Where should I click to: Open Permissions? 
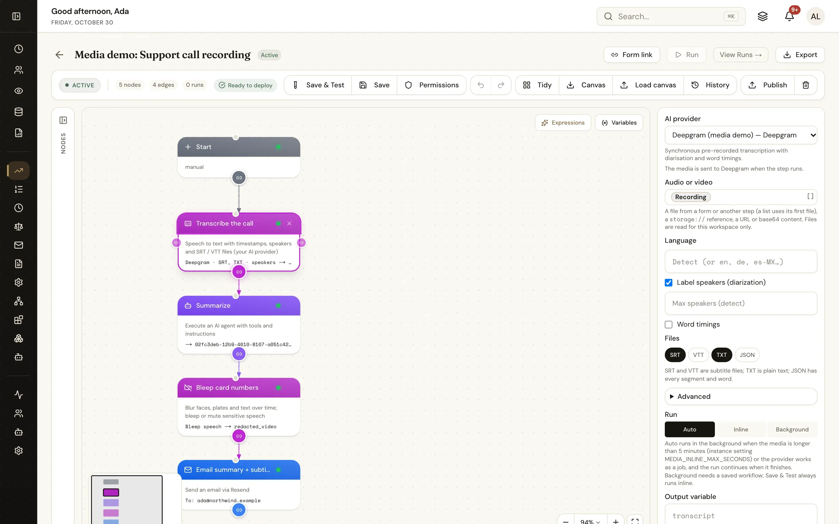tap(432, 85)
